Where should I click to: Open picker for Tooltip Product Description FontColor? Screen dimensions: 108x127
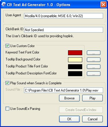tap(94, 74)
